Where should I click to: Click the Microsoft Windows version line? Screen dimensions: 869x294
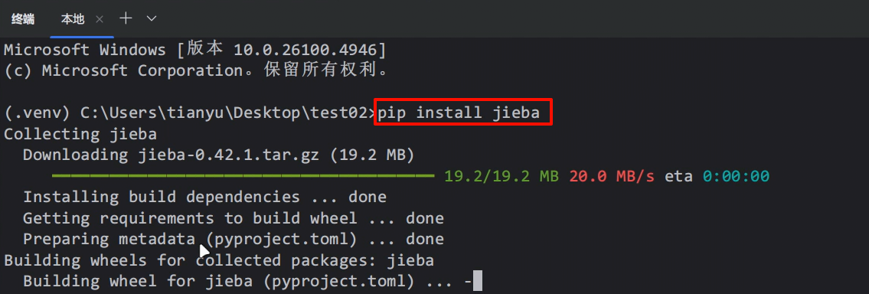click(194, 50)
